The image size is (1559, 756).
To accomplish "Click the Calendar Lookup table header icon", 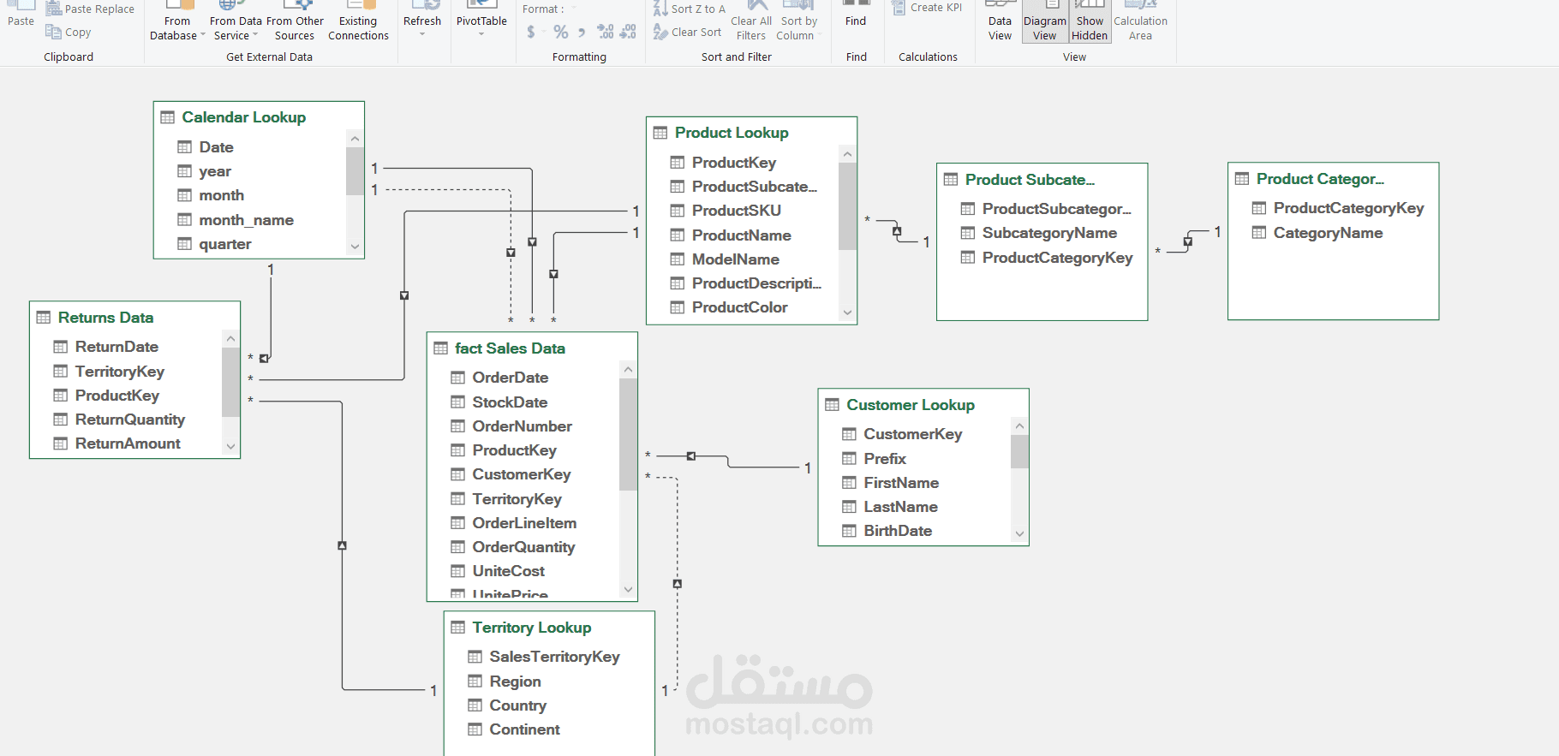I will (x=168, y=117).
